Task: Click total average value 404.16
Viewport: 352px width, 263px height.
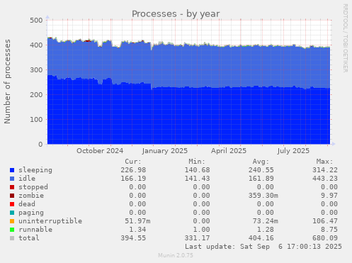Action: [261, 238]
